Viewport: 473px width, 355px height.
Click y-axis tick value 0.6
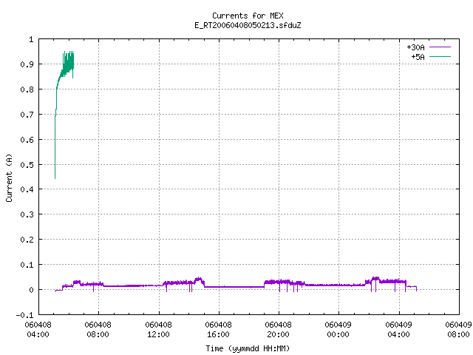27,140
